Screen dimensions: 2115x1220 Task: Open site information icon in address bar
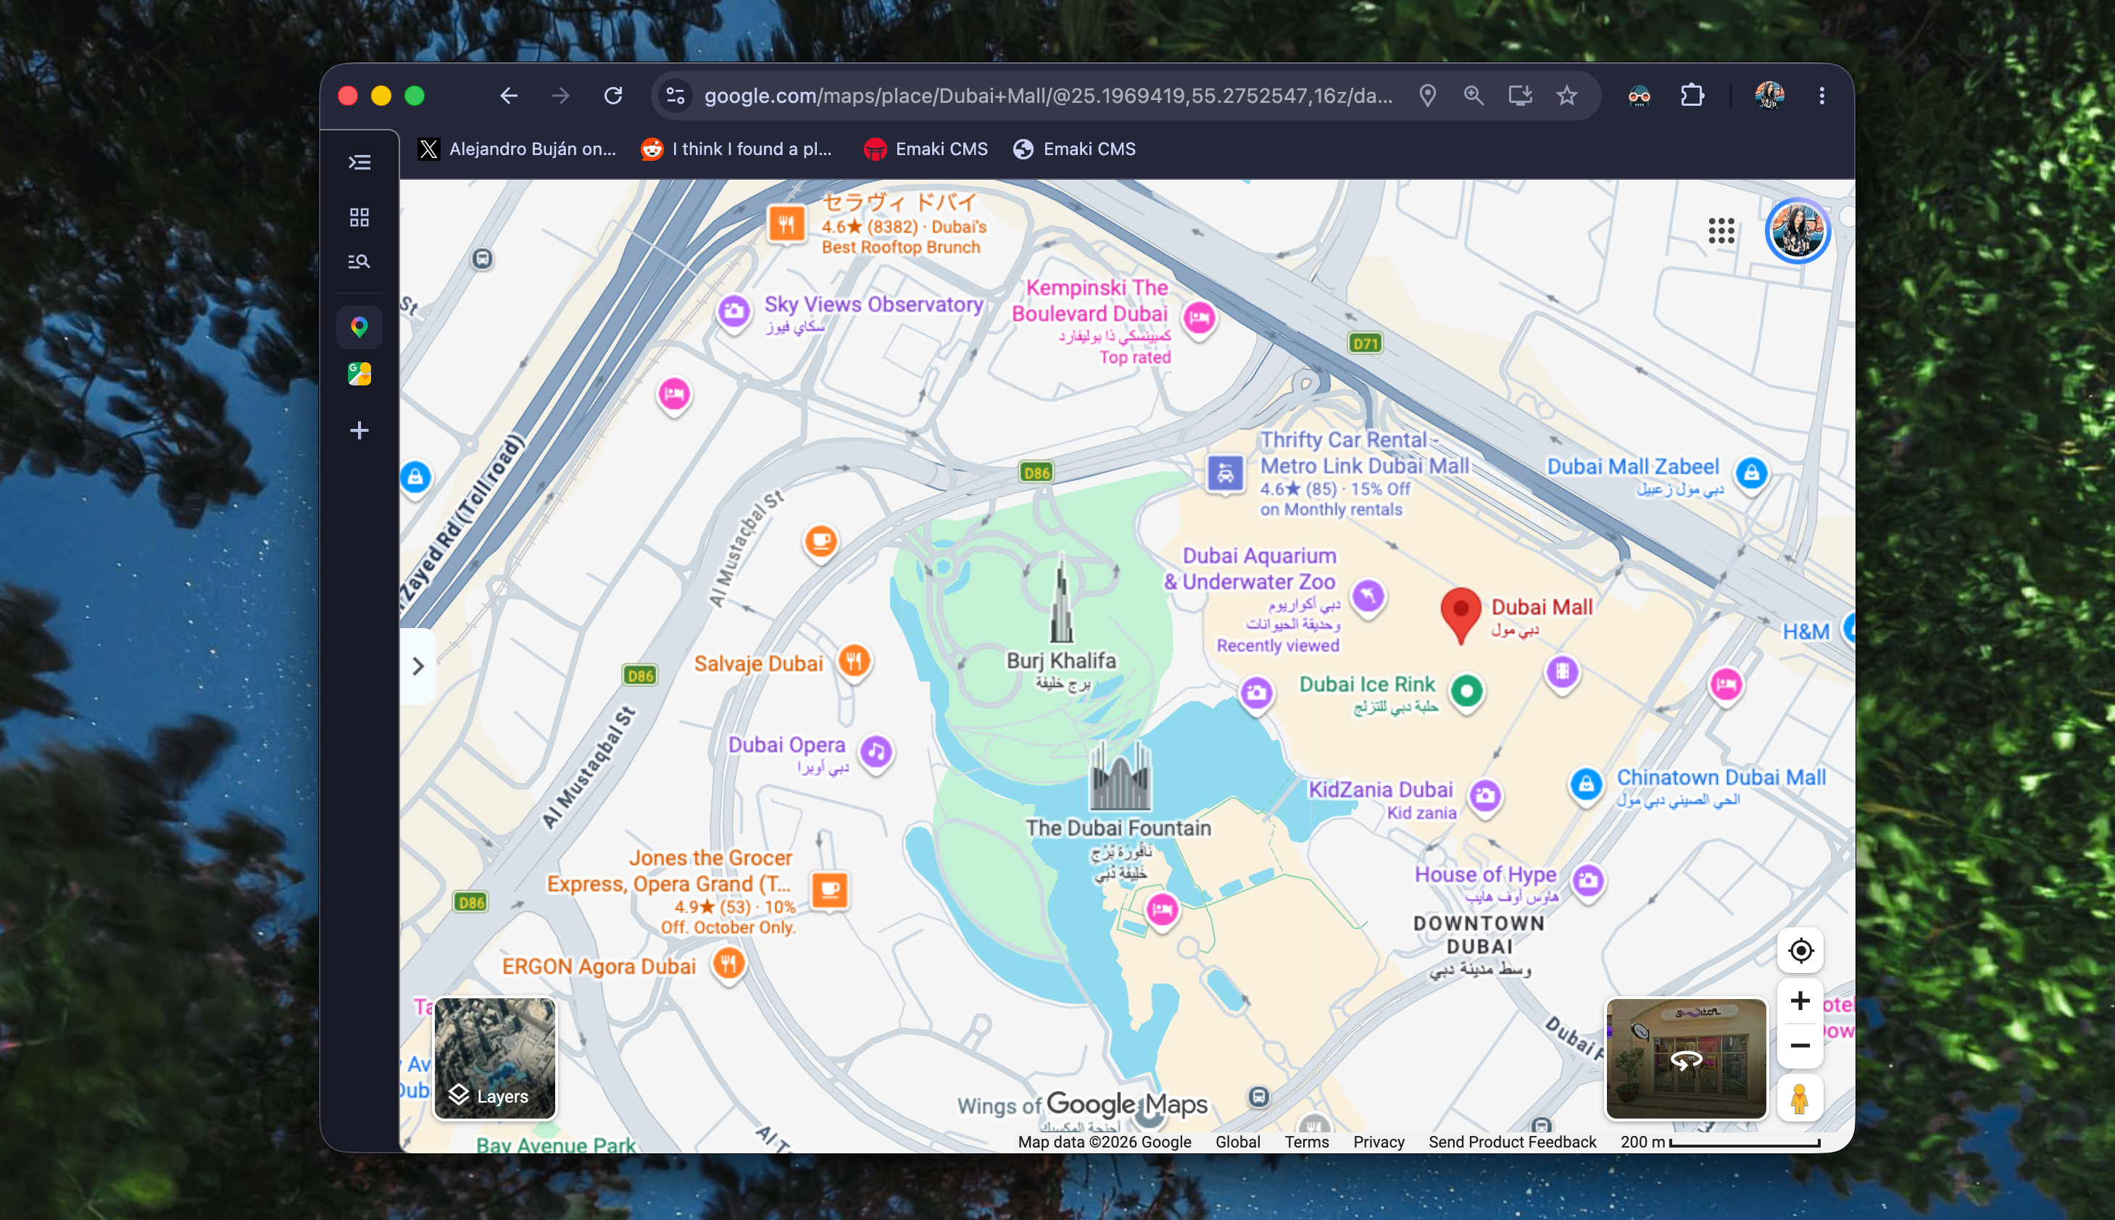(676, 96)
